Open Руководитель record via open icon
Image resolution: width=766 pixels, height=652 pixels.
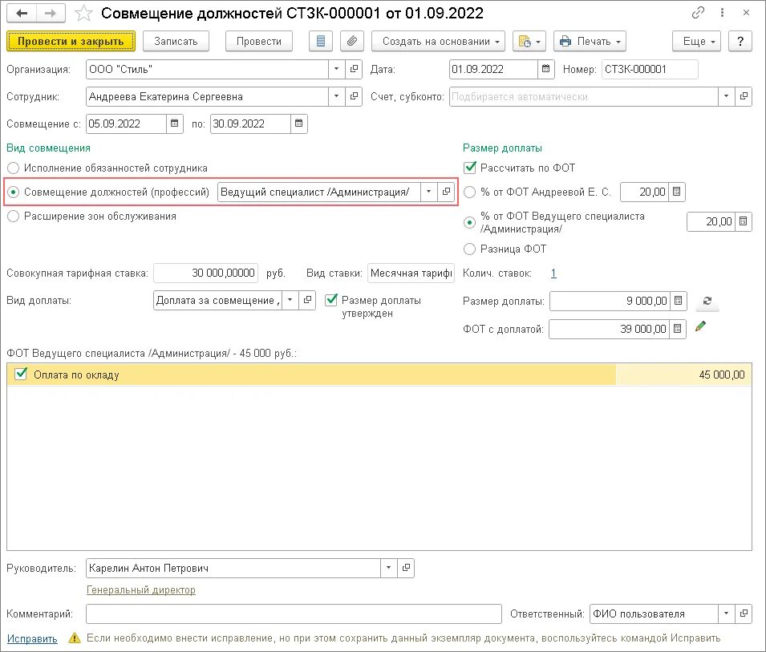[x=406, y=568]
